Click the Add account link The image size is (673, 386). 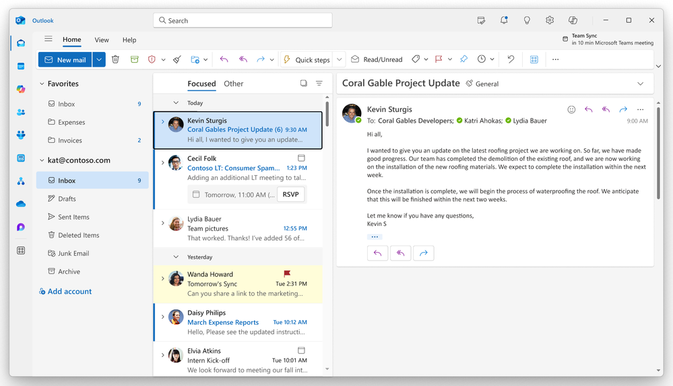(x=65, y=291)
